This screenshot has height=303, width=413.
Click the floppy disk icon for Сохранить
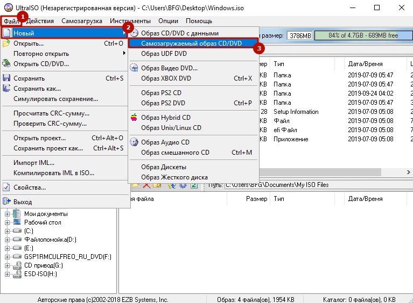6,78
